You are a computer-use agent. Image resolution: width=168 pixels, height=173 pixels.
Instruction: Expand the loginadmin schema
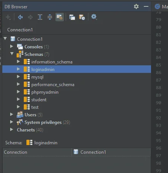click(x=18, y=69)
